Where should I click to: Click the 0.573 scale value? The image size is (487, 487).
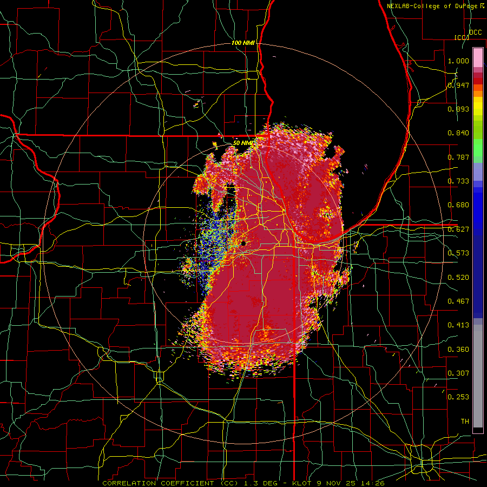458,253
